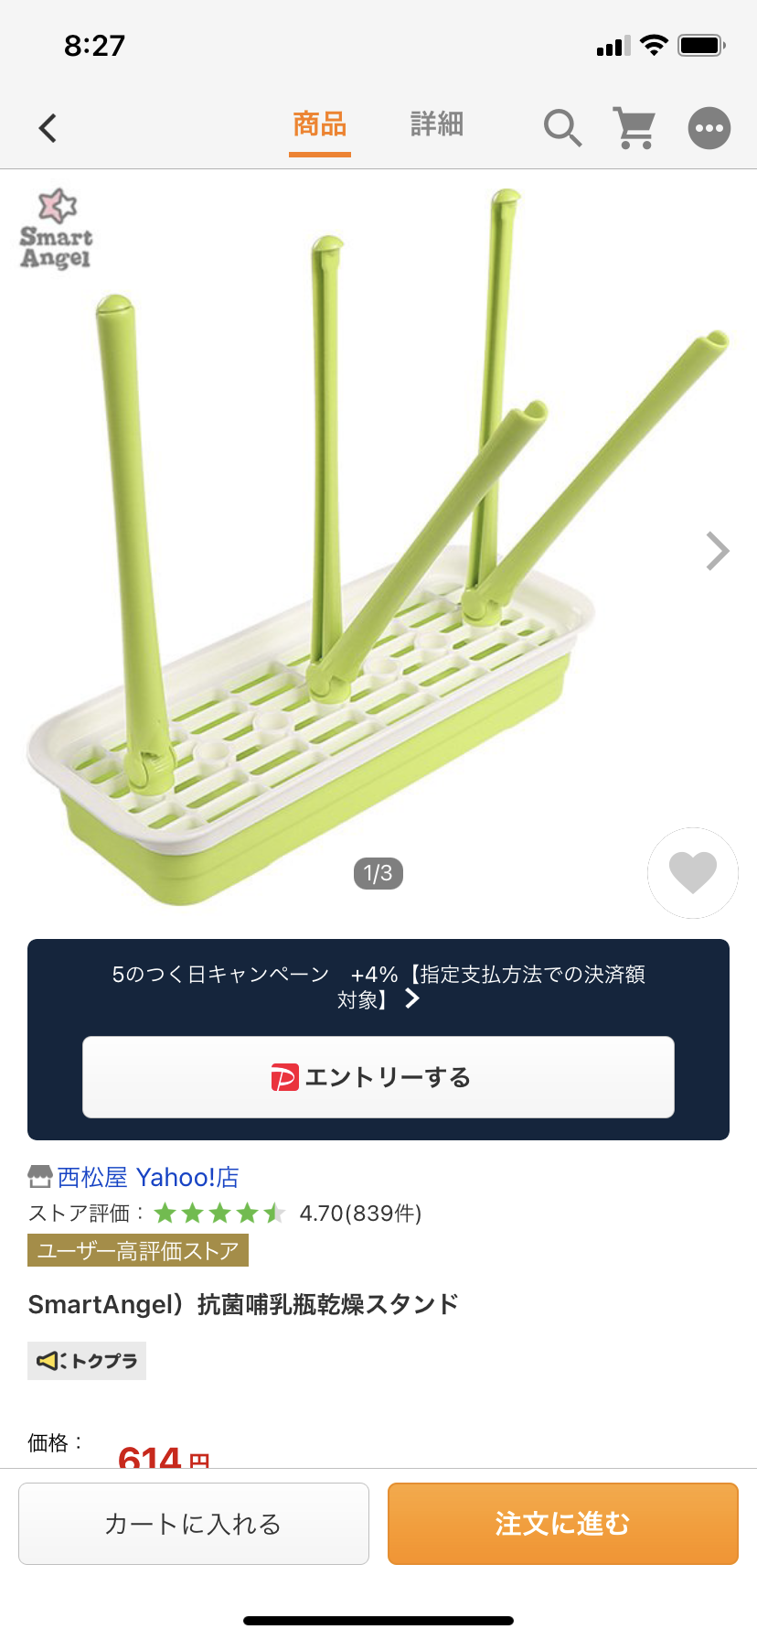Tap the エントリーする button
Viewport: 757px width, 1640px height.
pos(378,1077)
